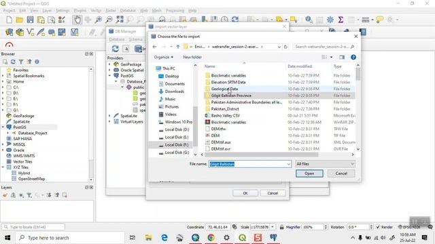Open the Organize dropdown menu

tap(164, 57)
